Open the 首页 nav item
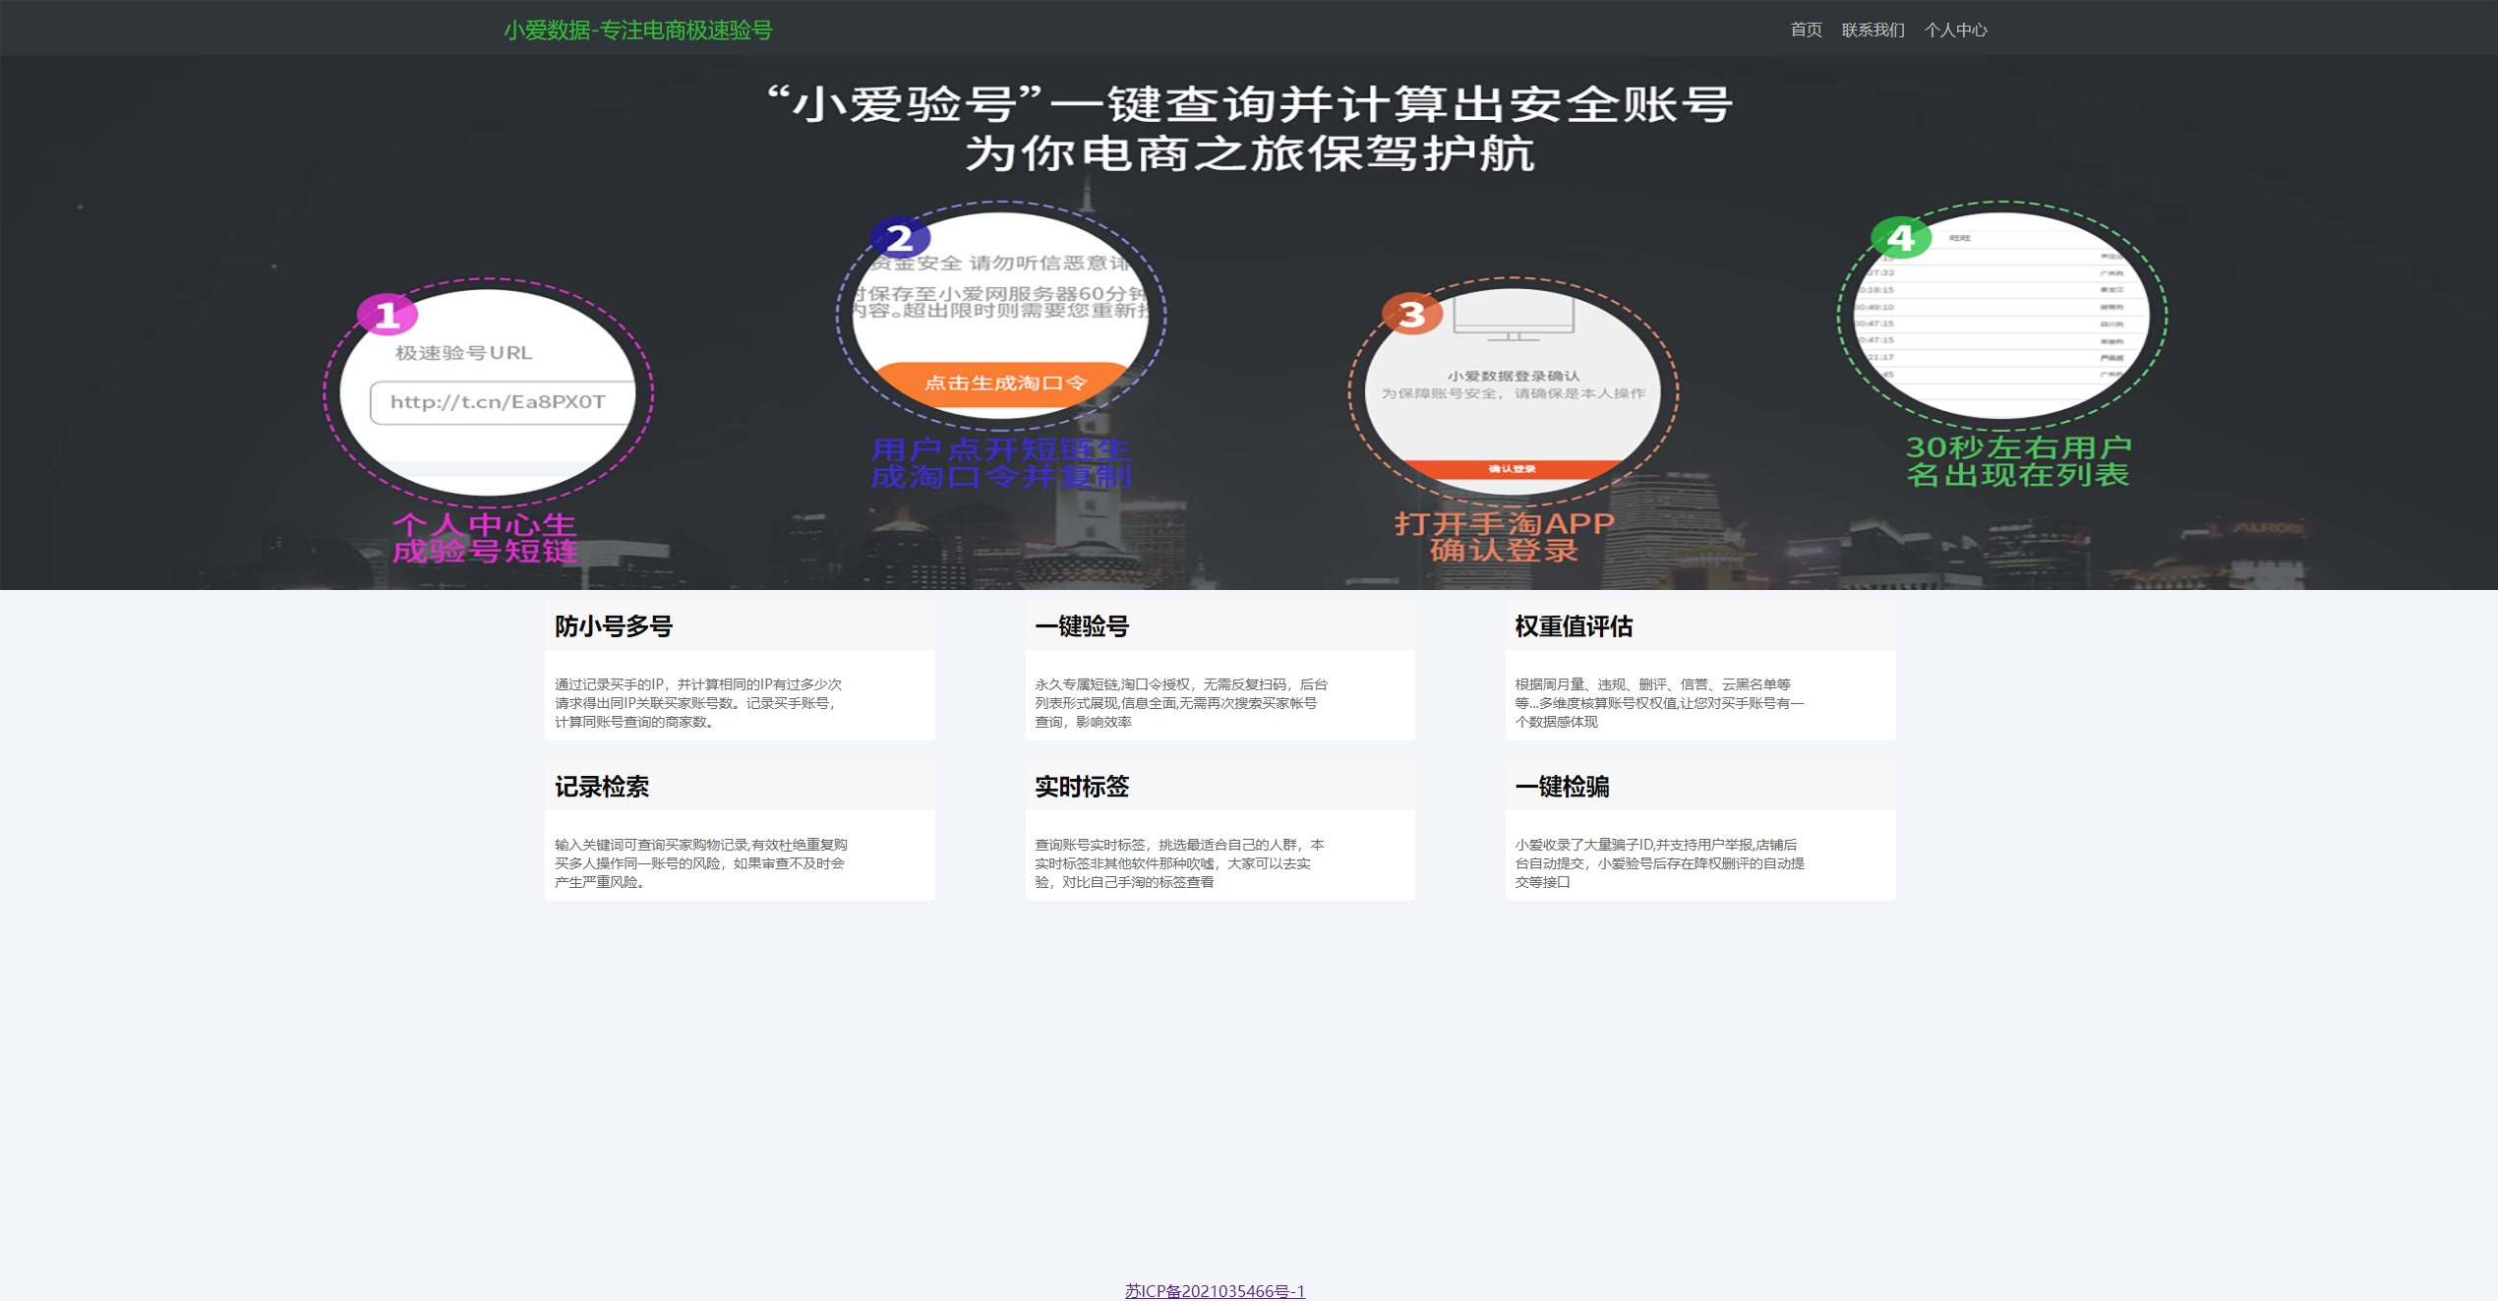Viewport: 2498px width, 1301px height. 1806,30
